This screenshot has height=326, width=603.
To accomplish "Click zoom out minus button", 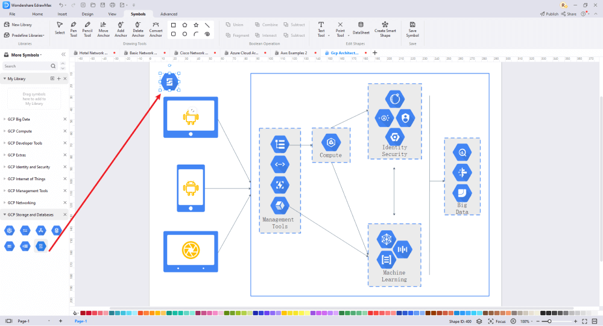I will pyautogui.click(x=538, y=321).
